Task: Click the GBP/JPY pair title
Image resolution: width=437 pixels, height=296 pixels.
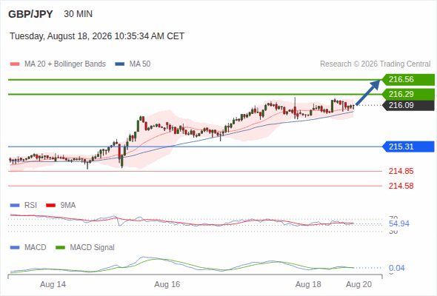Action: (x=30, y=14)
